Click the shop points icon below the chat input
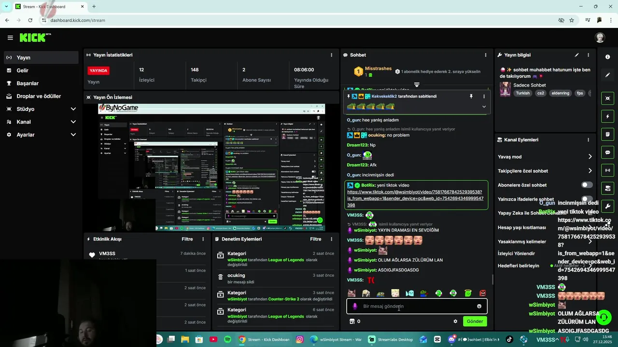618x347 pixels. (x=352, y=321)
